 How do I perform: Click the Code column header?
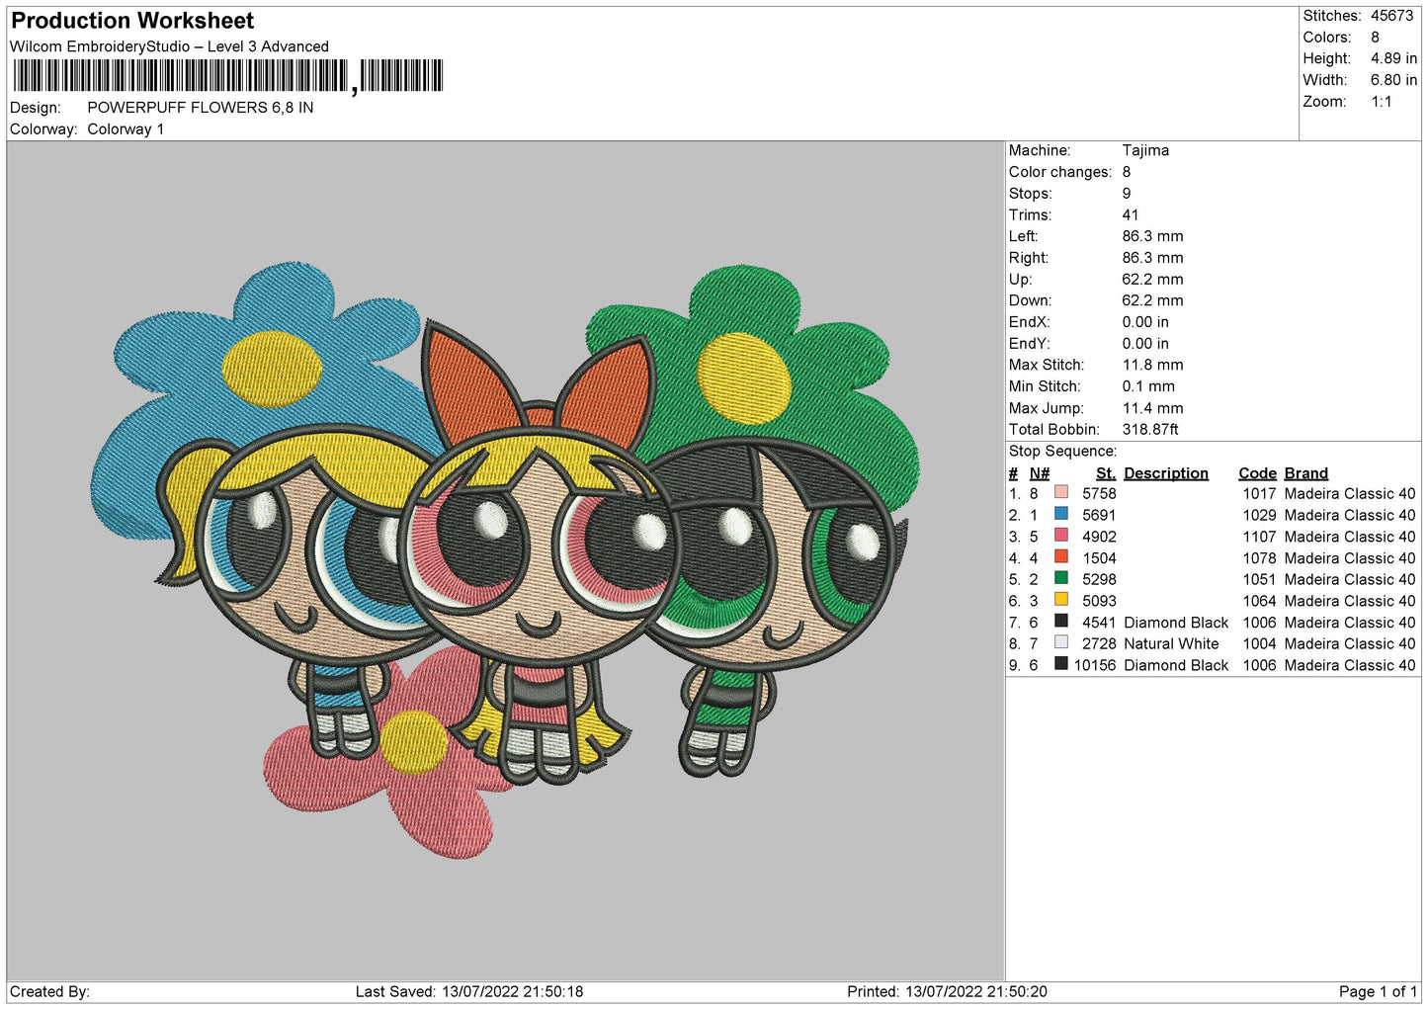click(x=1257, y=473)
